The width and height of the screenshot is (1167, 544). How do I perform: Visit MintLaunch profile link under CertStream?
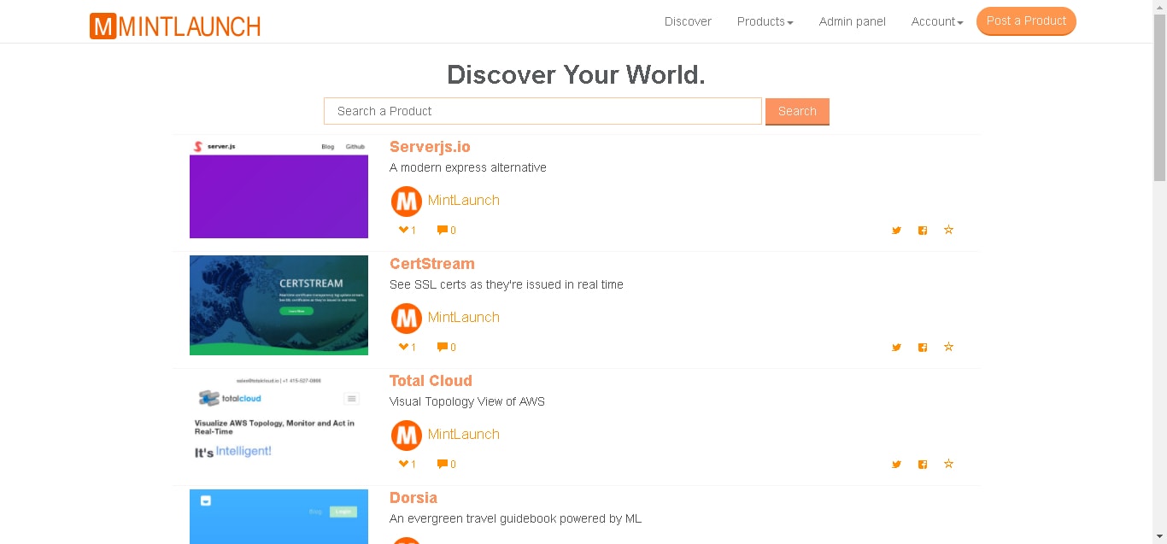tap(464, 317)
